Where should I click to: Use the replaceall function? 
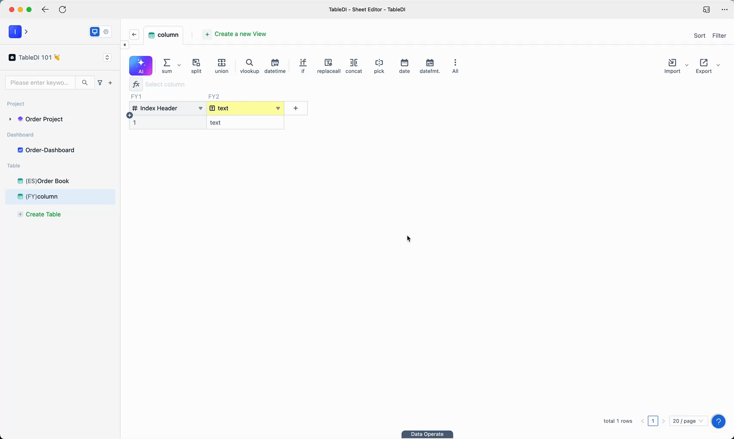pyautogui.click(x=329, y=66)
